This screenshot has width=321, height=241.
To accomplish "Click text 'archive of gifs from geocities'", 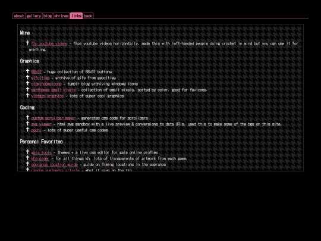I will (x=86, y=78).
